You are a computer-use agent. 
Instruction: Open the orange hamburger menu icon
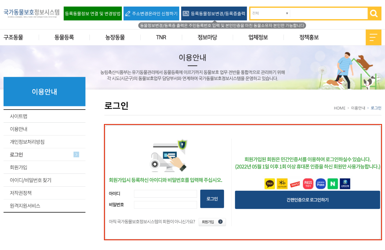coord(374,37)
